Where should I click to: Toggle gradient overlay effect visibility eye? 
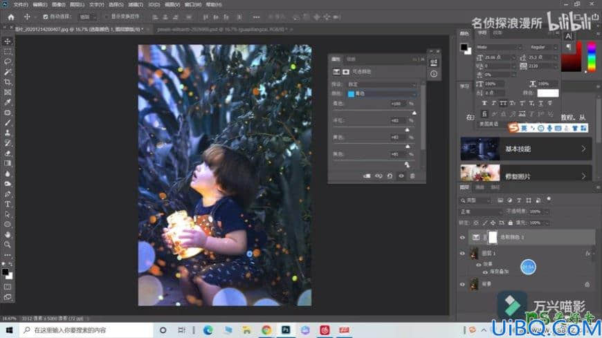pos(485,272)
